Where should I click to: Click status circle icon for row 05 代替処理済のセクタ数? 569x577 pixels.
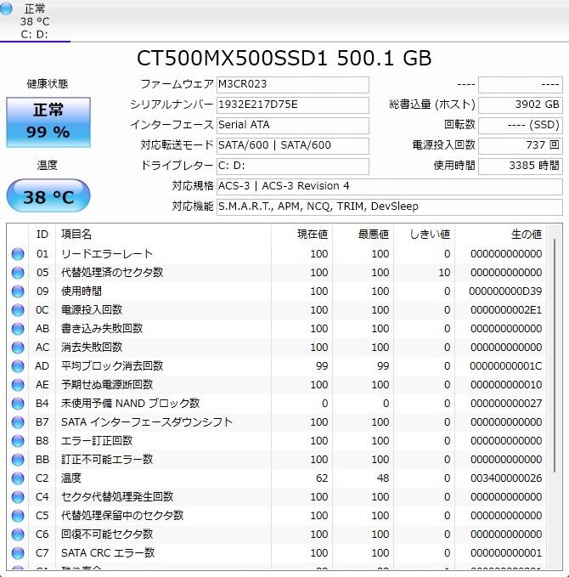click(x=18, y=273)
